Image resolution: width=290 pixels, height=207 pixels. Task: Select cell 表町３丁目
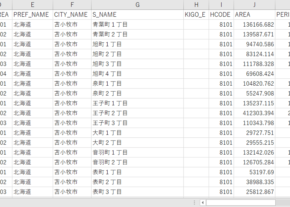pos(137,192)
